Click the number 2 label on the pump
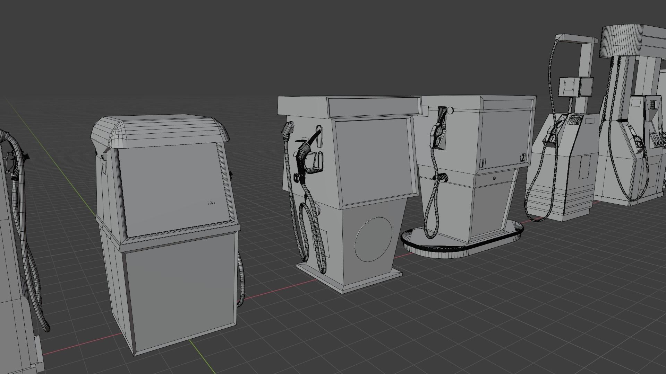 [523, 158]
